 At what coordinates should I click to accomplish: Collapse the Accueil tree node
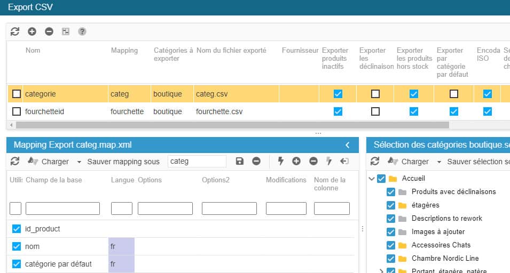372,179
